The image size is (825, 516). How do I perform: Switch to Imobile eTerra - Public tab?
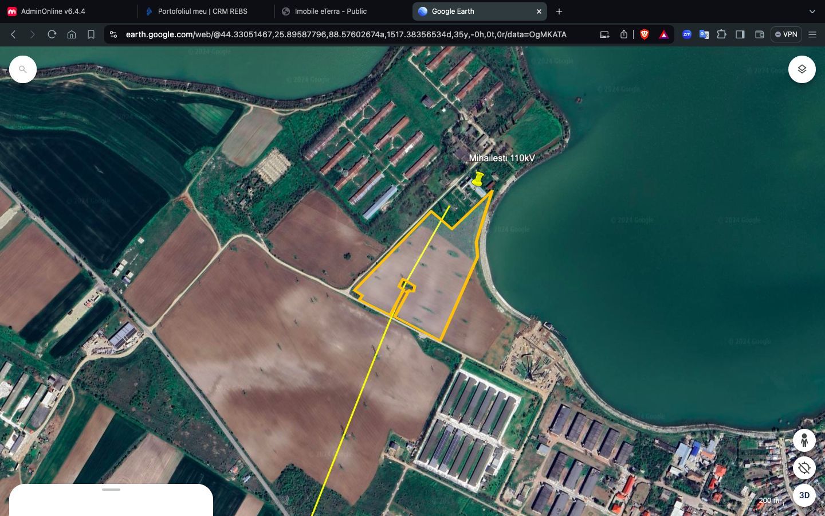(331, 11)
